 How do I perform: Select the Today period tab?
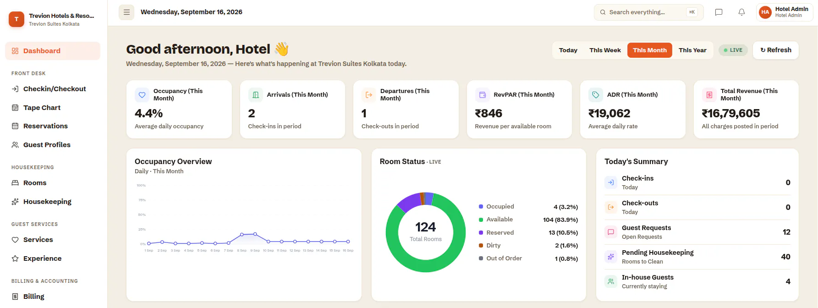coord(568,50)
